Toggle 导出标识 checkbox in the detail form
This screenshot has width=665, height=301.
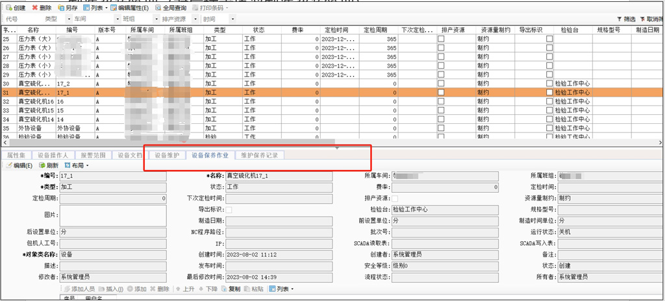(x=229, y=210)
